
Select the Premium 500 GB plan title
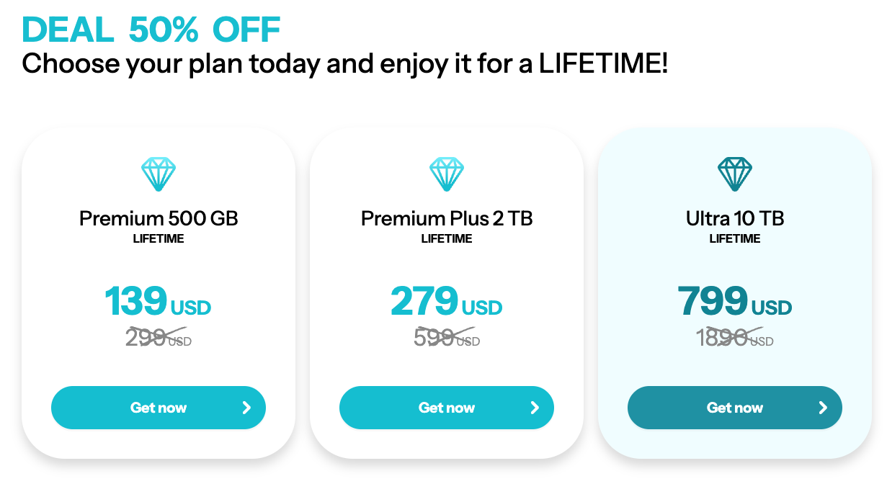click(159, 218)
